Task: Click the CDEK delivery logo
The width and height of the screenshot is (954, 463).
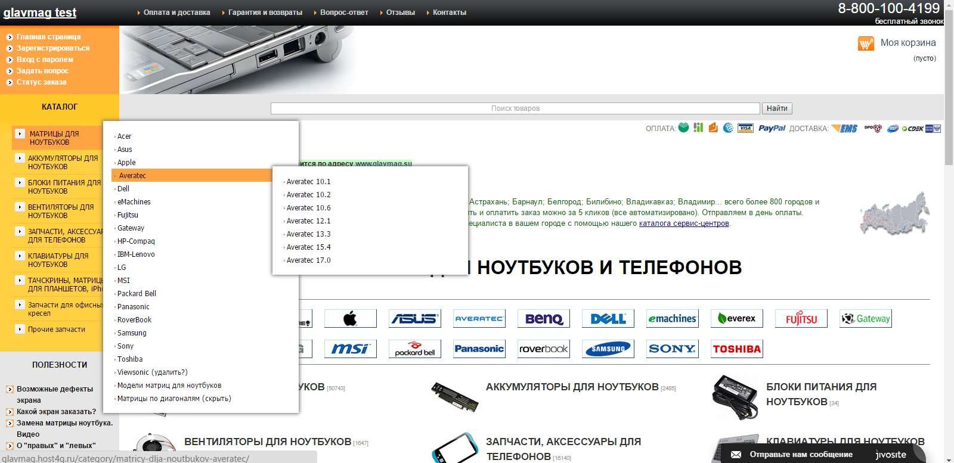Action: point(913,128)
